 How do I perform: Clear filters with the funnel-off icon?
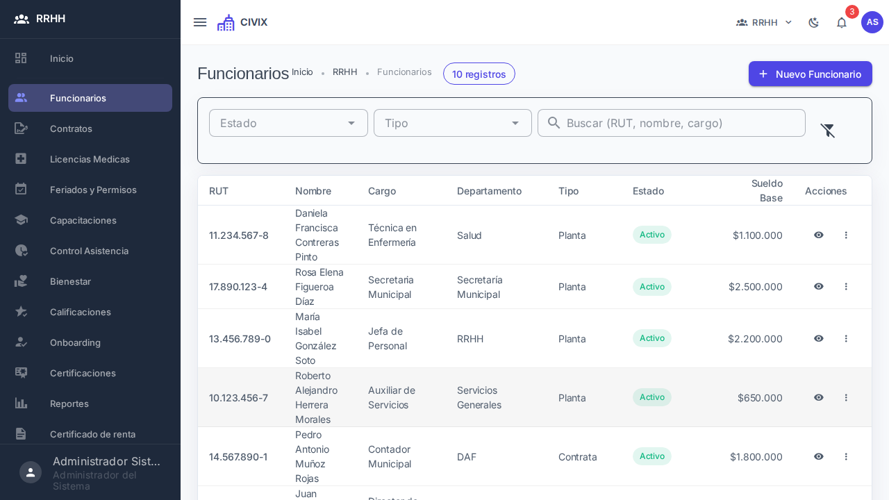coord(827,131)
